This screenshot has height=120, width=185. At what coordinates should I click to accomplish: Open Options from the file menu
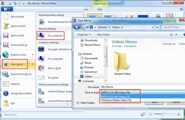(18, 84)
